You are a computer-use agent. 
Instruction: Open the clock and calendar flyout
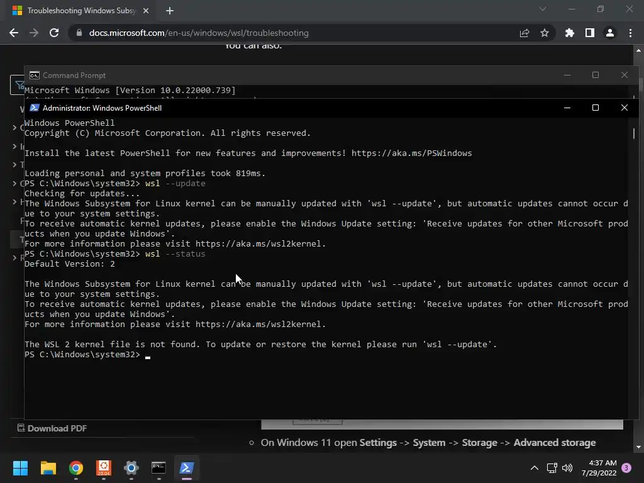click(599, 468)
